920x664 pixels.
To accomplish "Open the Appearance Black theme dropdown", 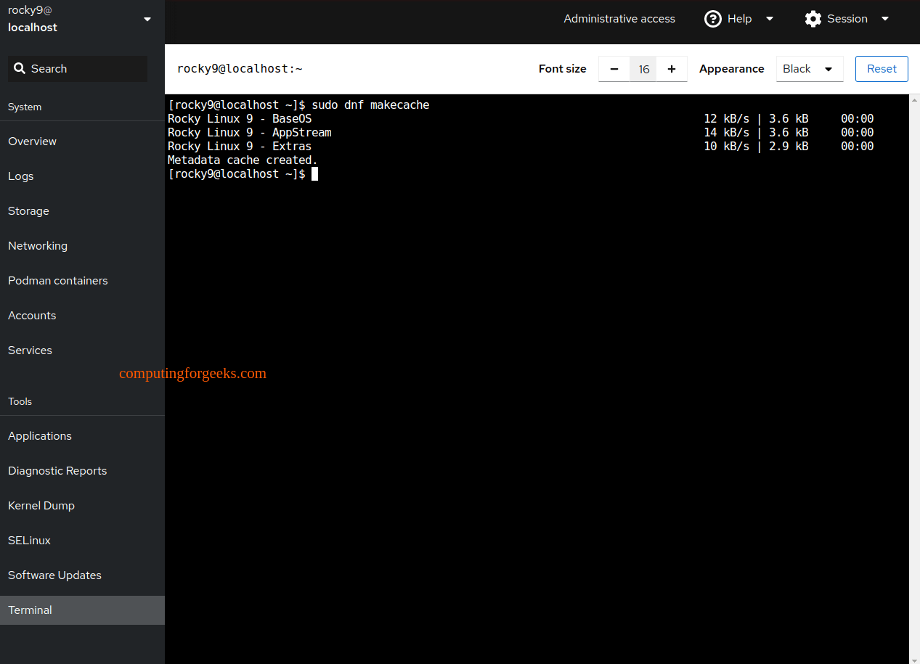I will pos(809,69).
